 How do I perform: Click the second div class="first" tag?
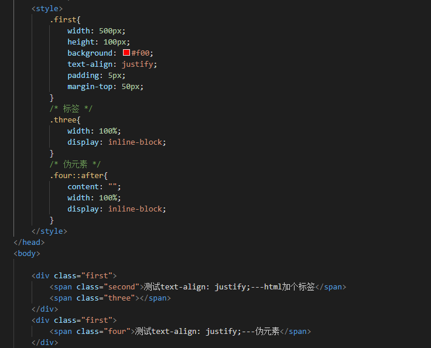74,320
